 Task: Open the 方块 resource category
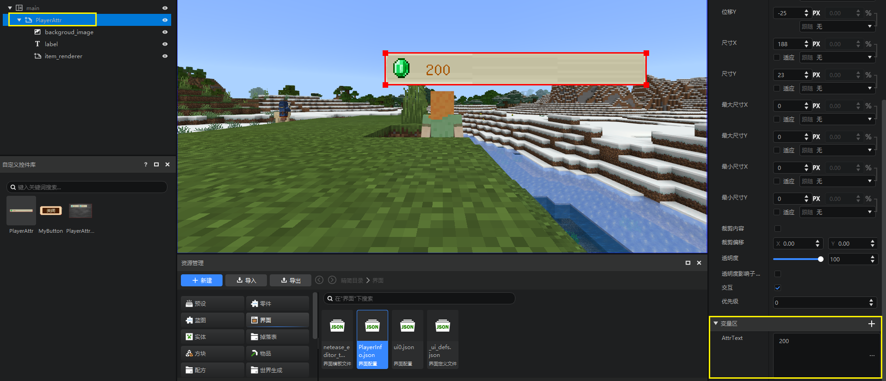click(x=212, y=353)
